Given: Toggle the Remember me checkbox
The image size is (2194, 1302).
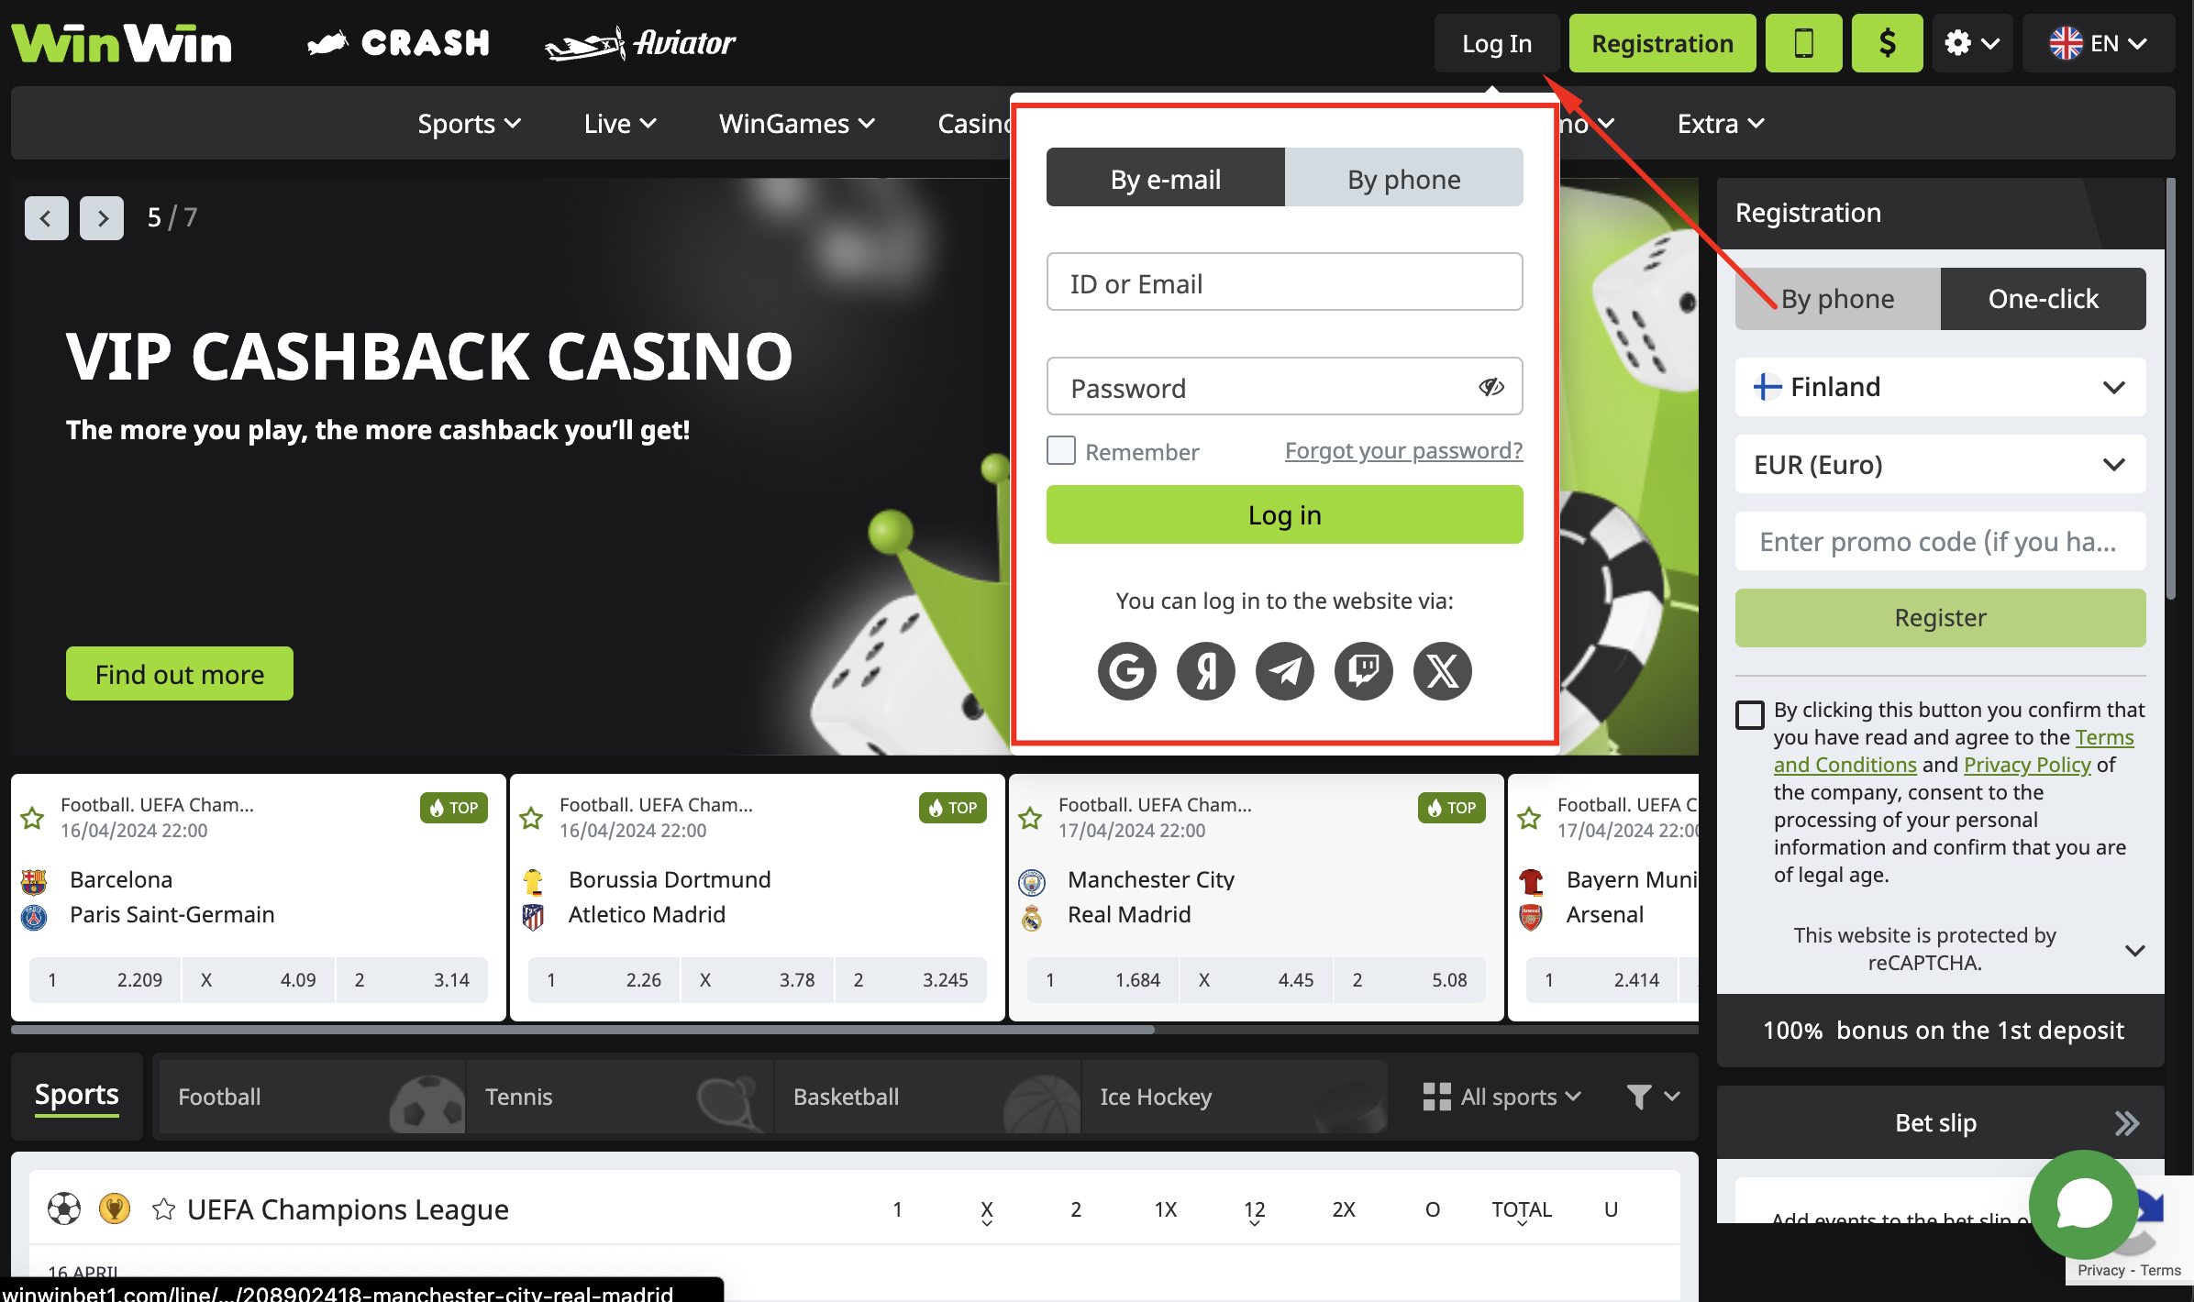Looking at the screenshot, I should (1060, 449).
